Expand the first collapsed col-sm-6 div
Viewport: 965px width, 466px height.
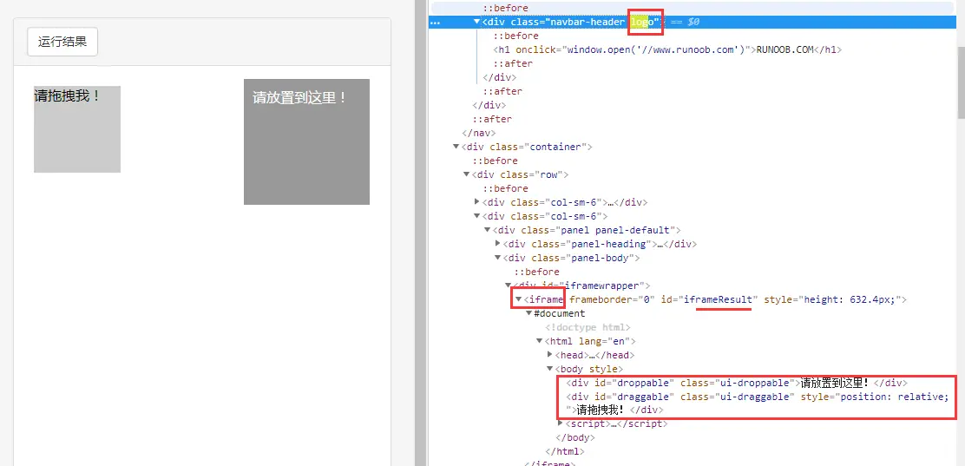click(x=477, y=202)
